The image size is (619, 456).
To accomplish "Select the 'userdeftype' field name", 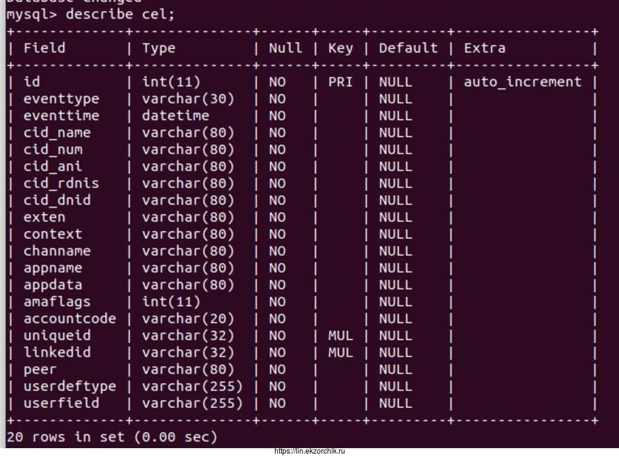I will click(70, 387).
